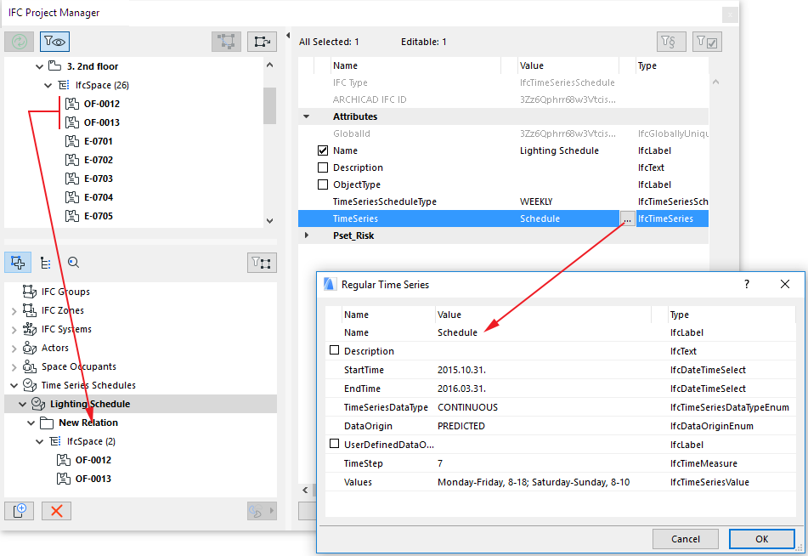This screenshot has width=808, height=556.
Task: Click the Values Monday-Friday schedule cell
Action: (534, 482)
